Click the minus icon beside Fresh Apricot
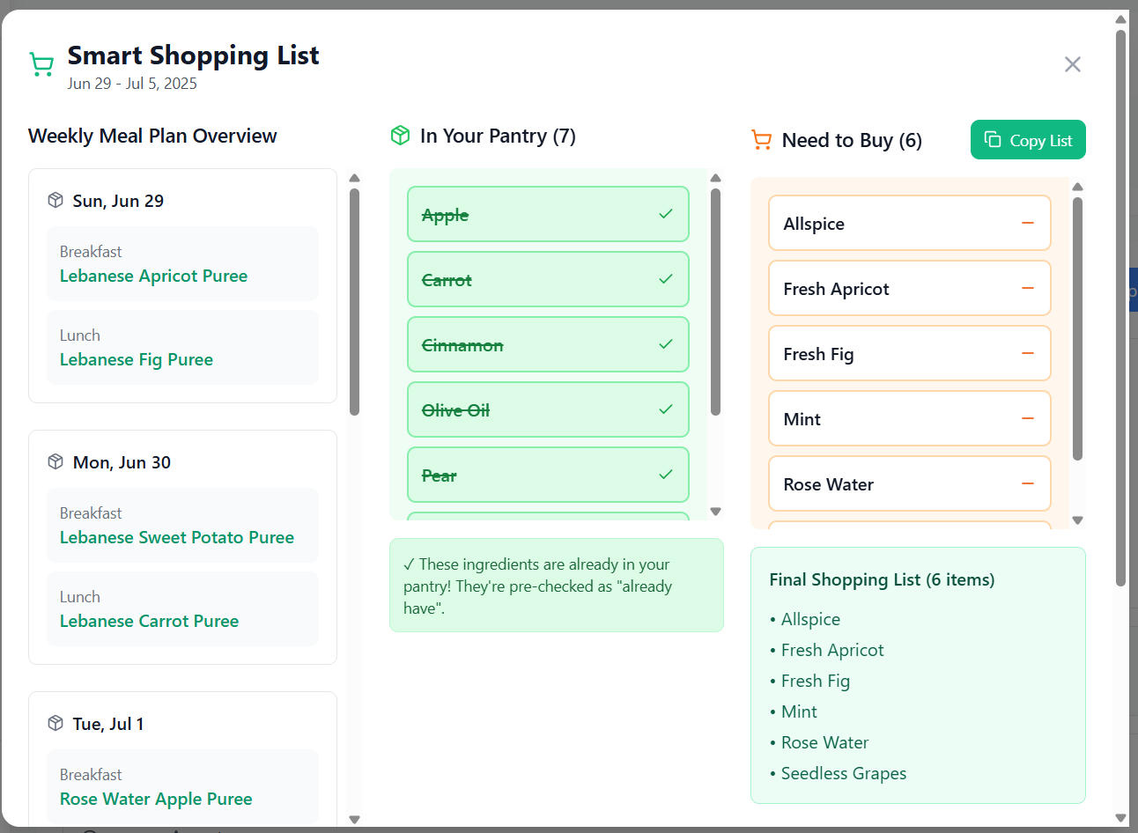This screenshot has height=833, width=1138. pyautogui.click(x=1027, y=288)
